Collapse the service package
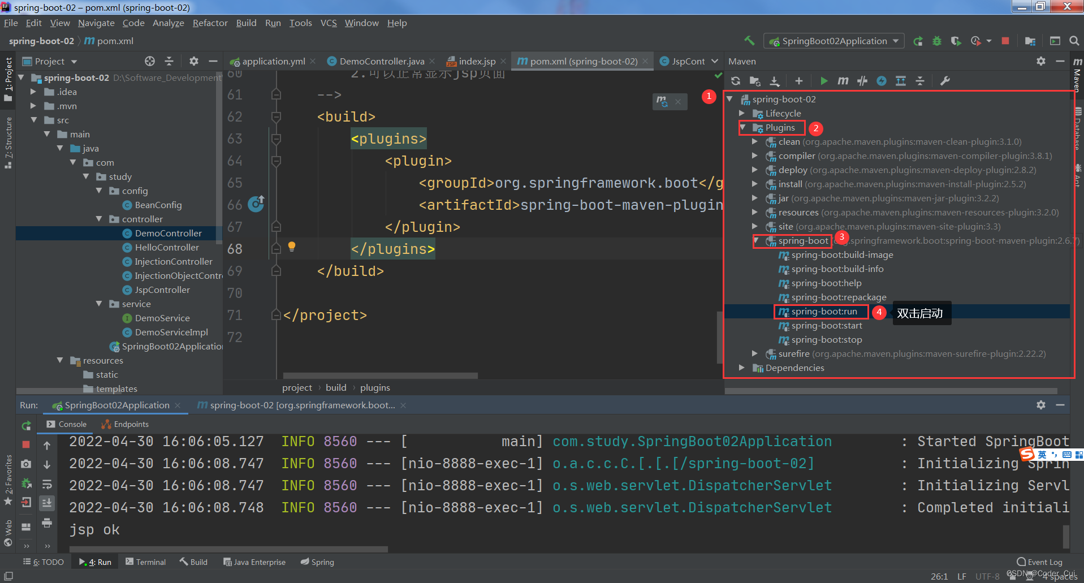This screenshot has height=583, width=1084. [99, 304]
